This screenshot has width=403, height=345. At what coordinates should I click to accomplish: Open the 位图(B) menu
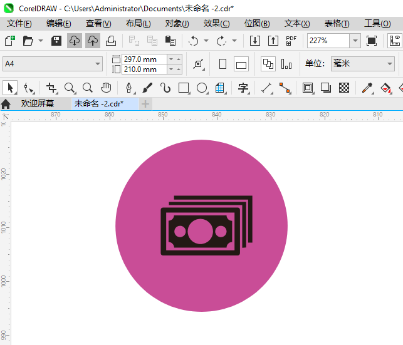point(257,24)
